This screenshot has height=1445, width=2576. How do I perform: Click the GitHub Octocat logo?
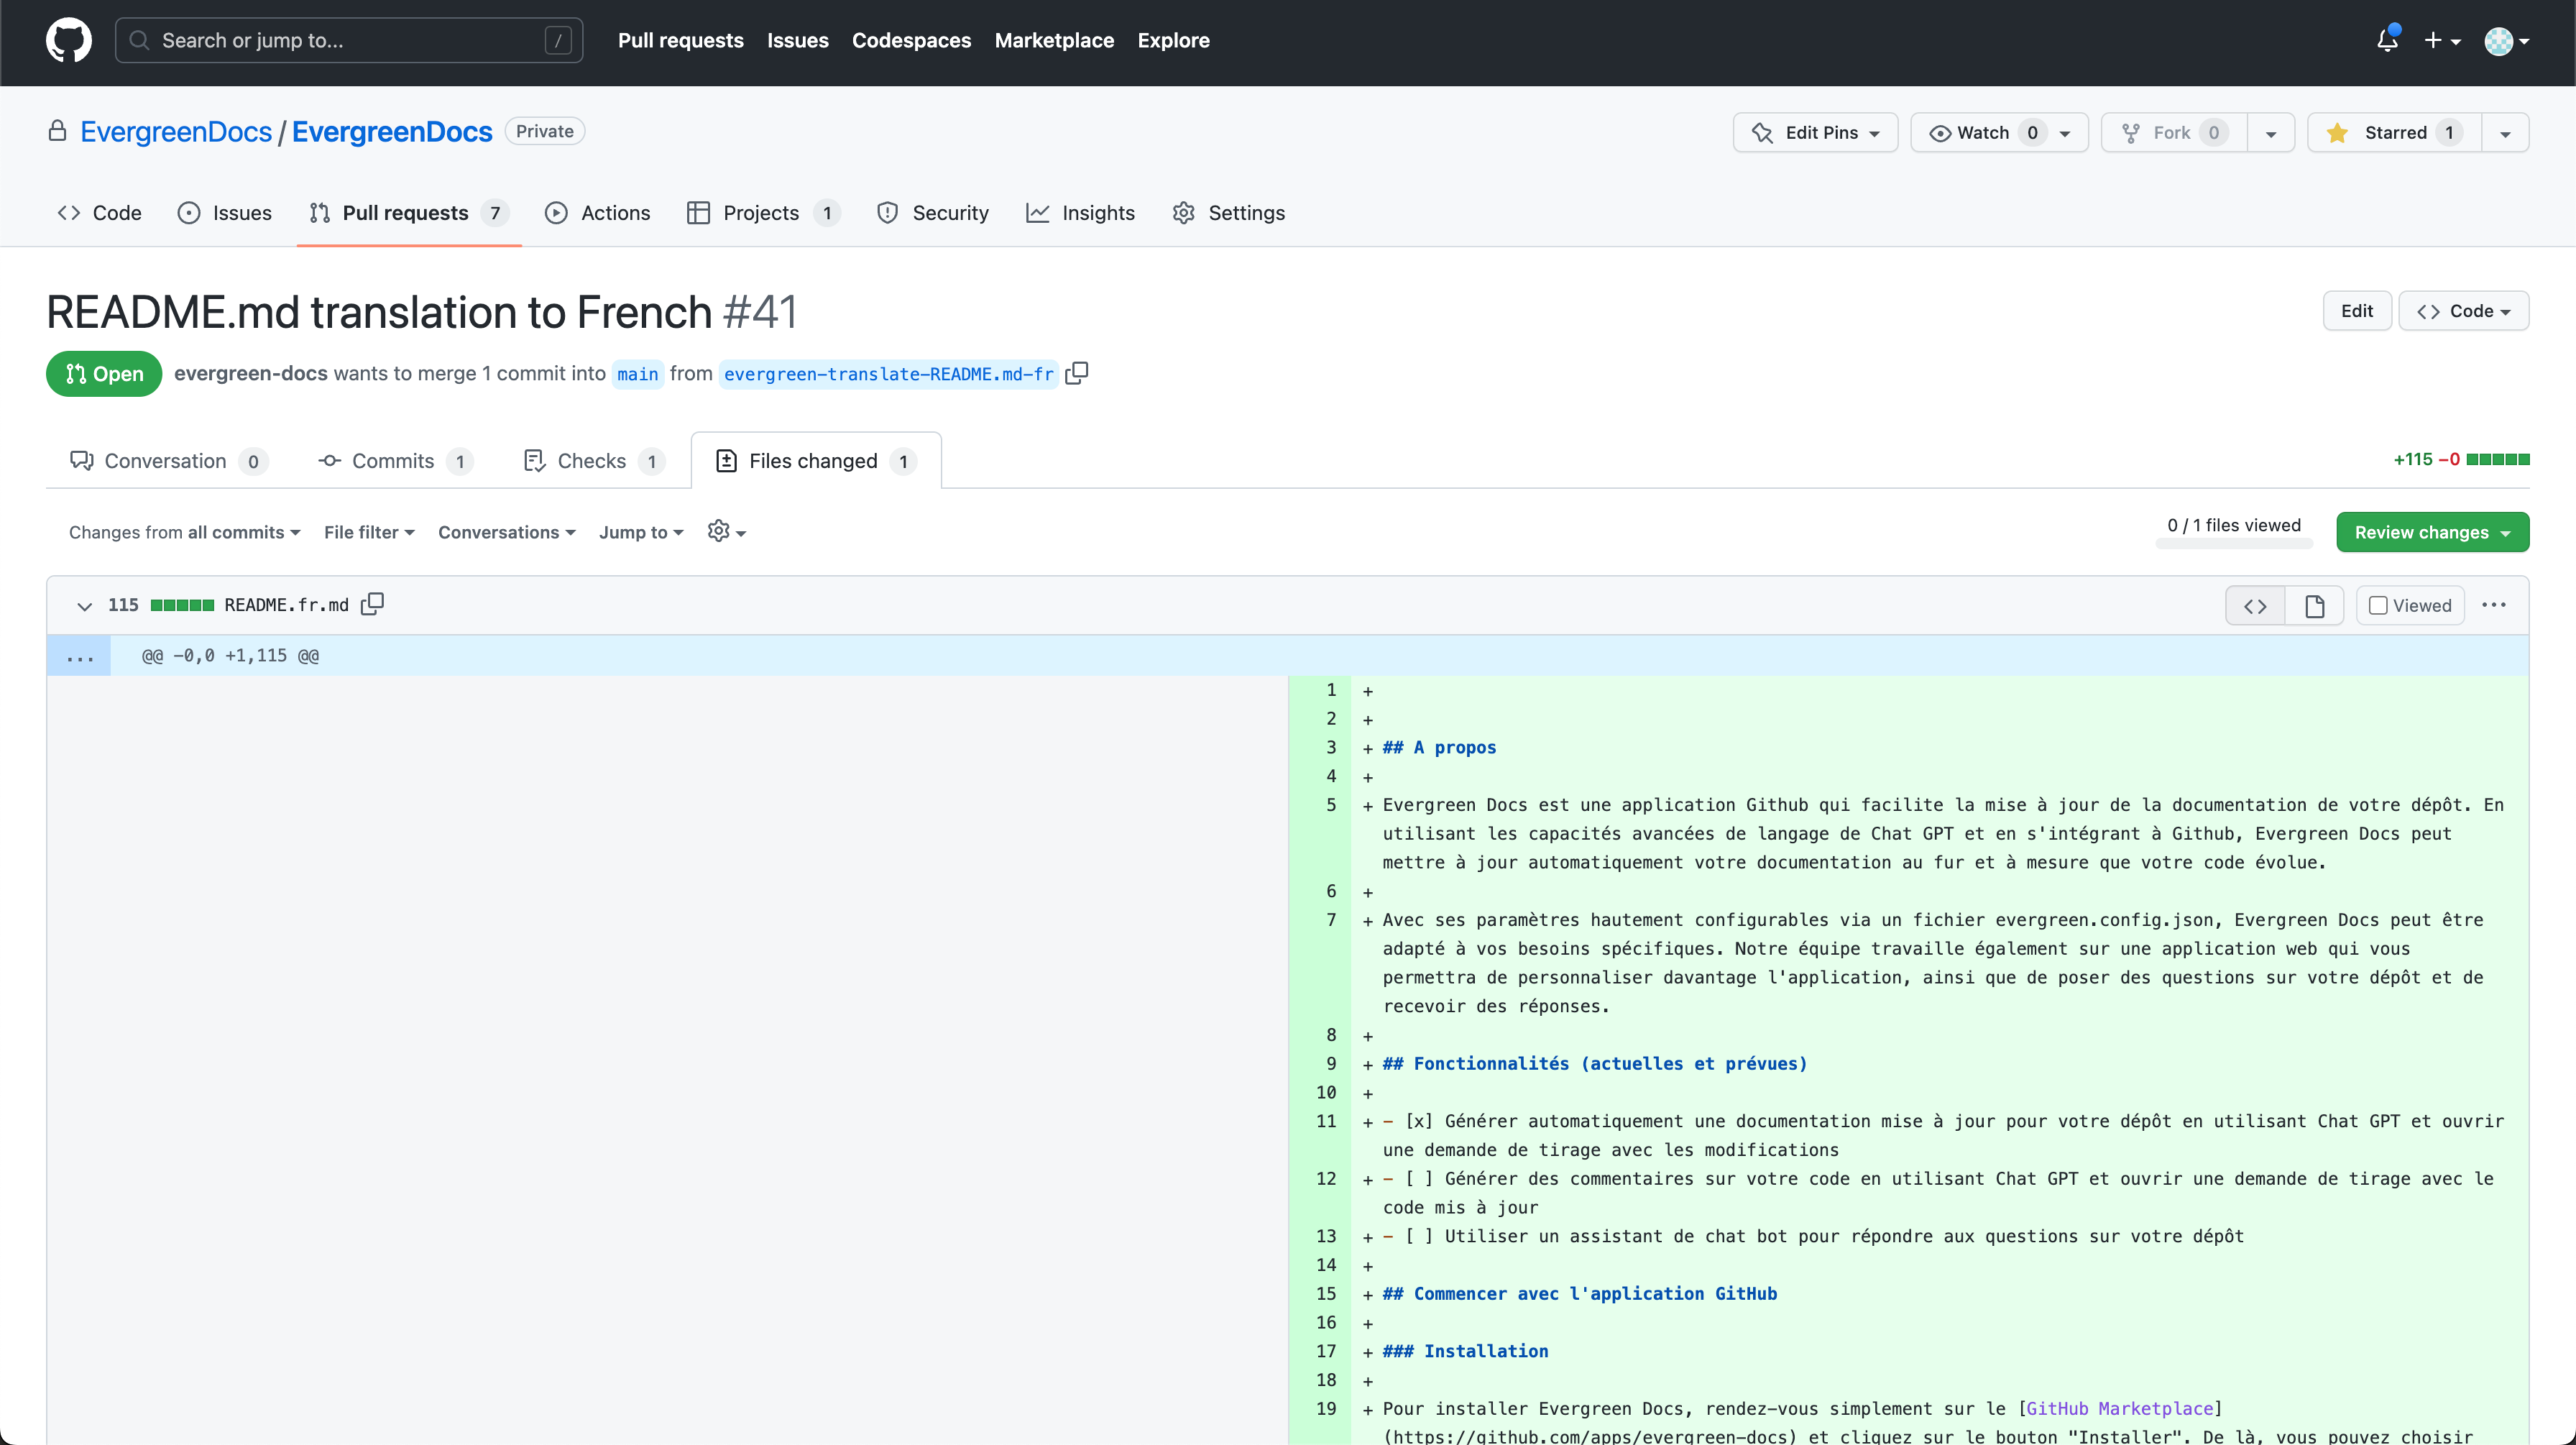click(x=68, y=40)
